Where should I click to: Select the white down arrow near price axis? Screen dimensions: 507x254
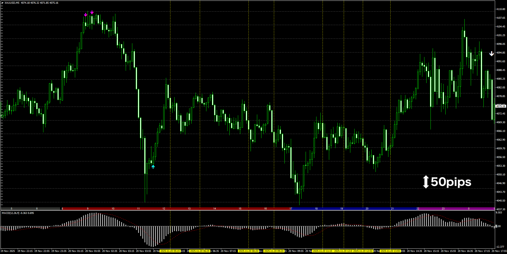click(491, 54)
